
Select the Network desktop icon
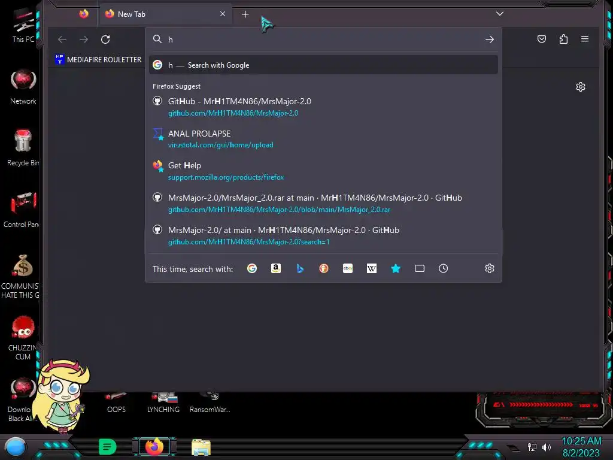click(x=23, y=87)
